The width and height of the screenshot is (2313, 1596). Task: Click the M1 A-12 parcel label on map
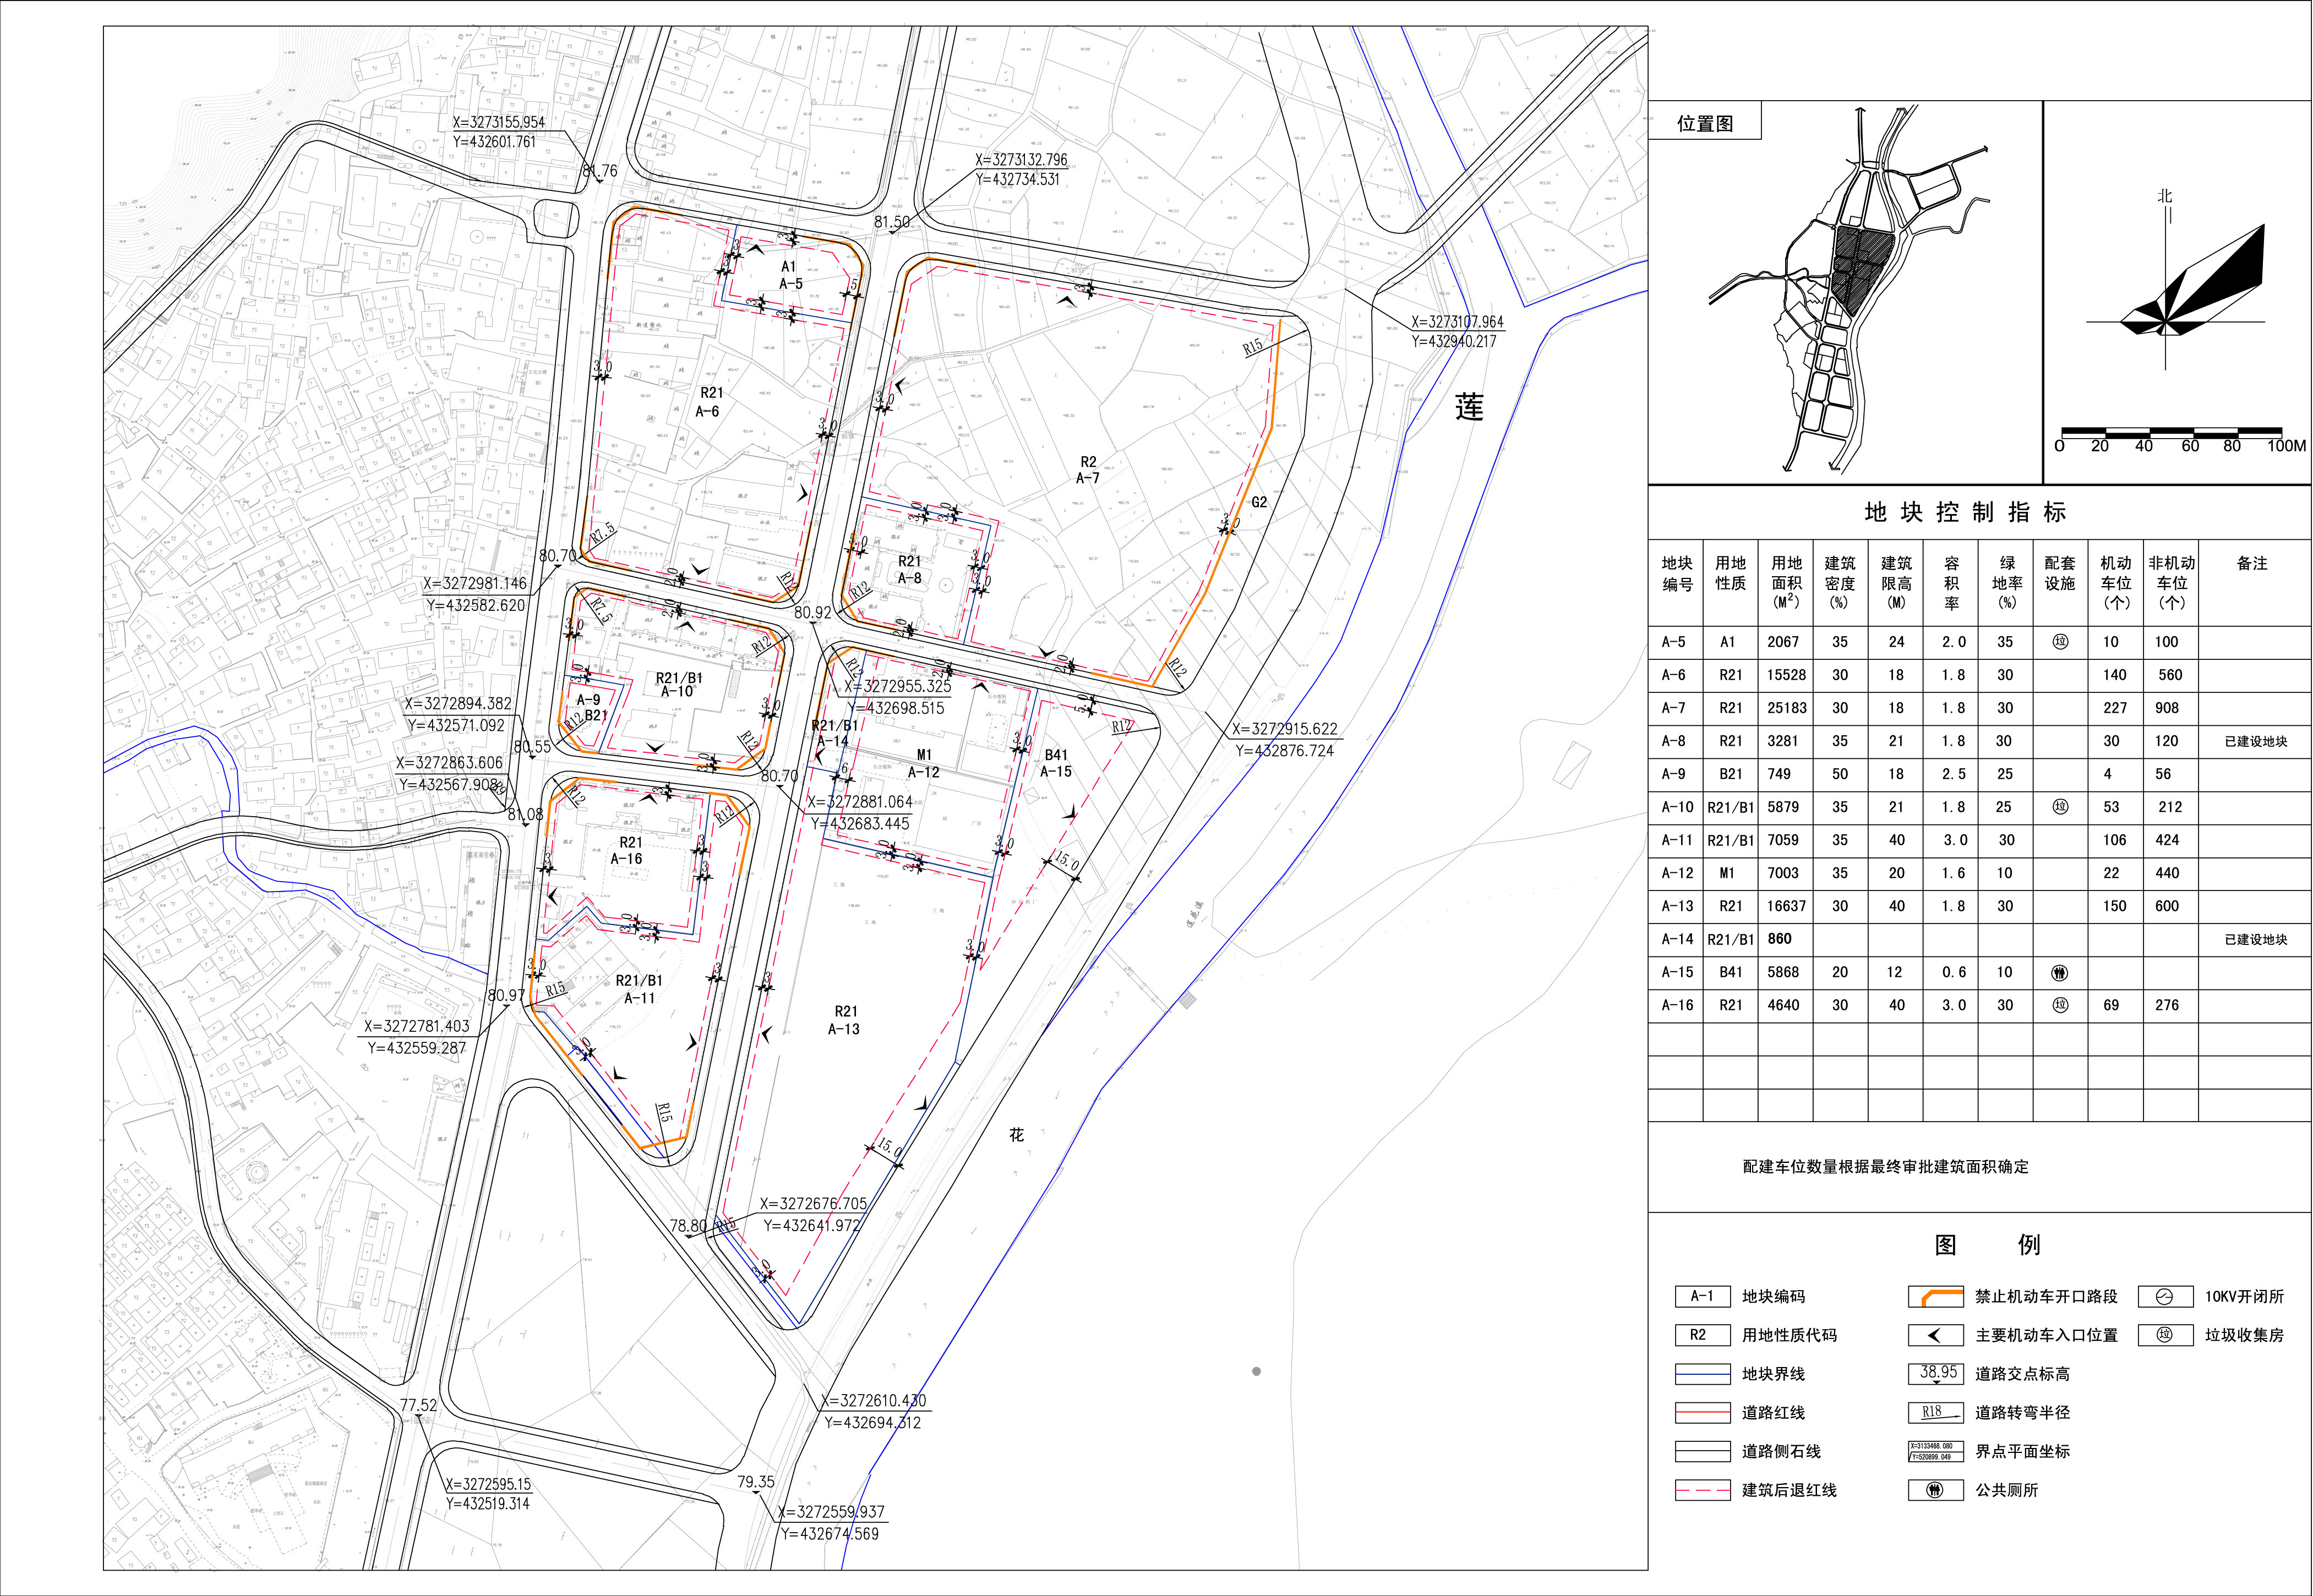[924, 764]
